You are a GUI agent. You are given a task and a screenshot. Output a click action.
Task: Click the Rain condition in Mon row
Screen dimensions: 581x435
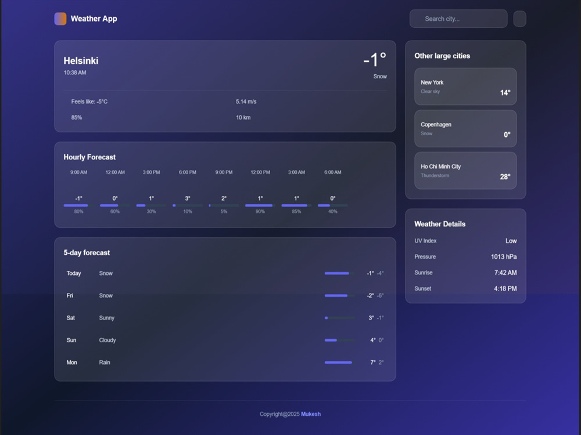(x=105, y=362)
